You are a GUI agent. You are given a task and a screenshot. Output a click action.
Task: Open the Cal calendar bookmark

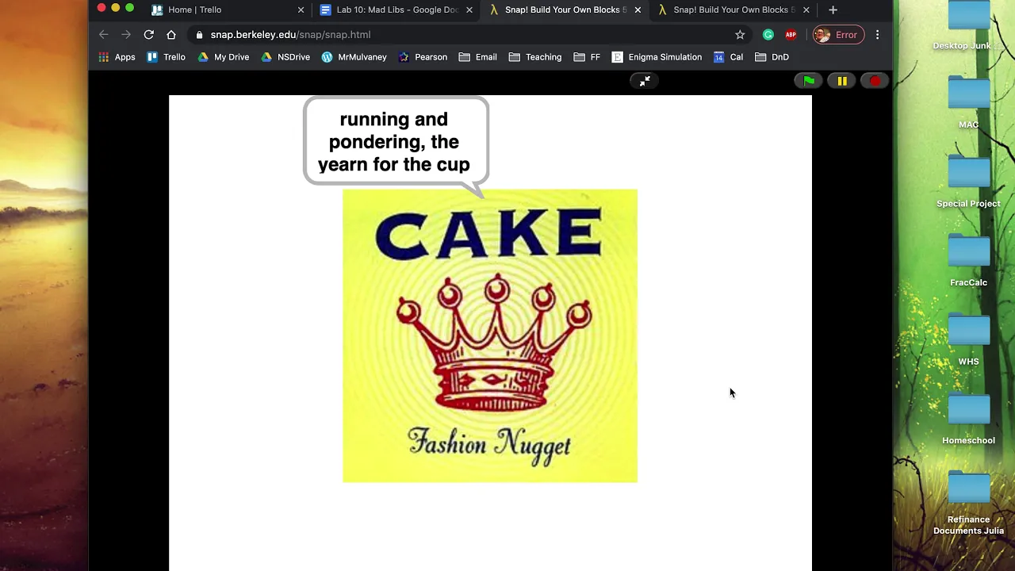point(728,57)
